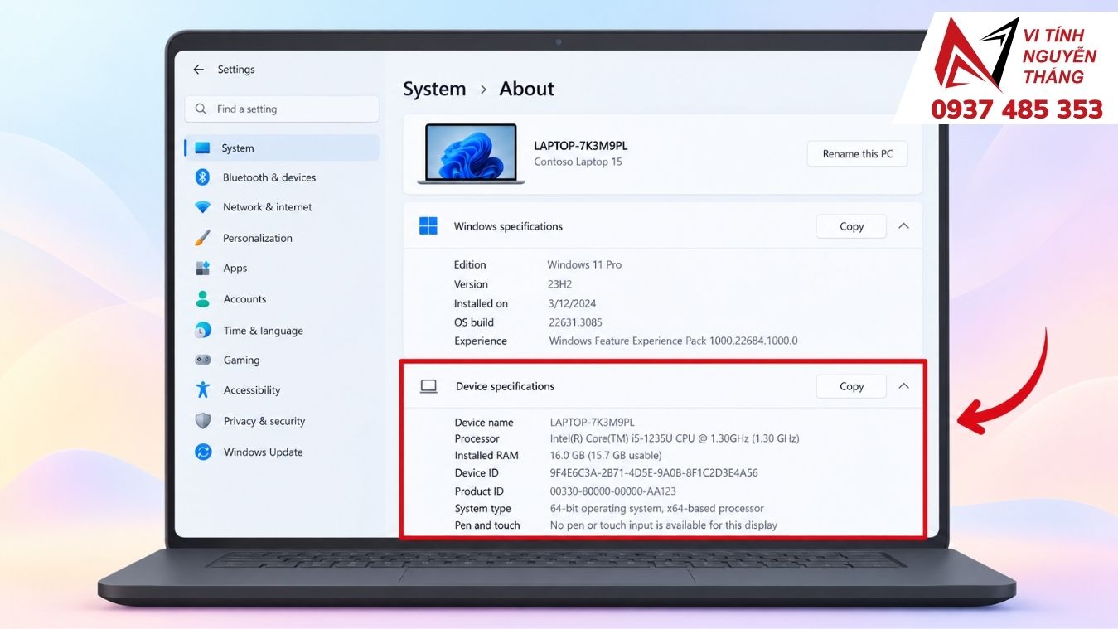Click System in the breadcrumb heading
The width and height of the screenshot is (1118, 629).
pos(434,89)
